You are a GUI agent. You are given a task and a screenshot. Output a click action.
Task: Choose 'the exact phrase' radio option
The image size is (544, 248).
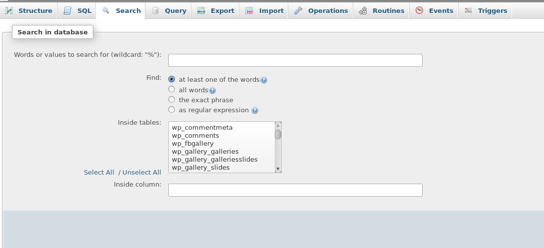point(172,100)
